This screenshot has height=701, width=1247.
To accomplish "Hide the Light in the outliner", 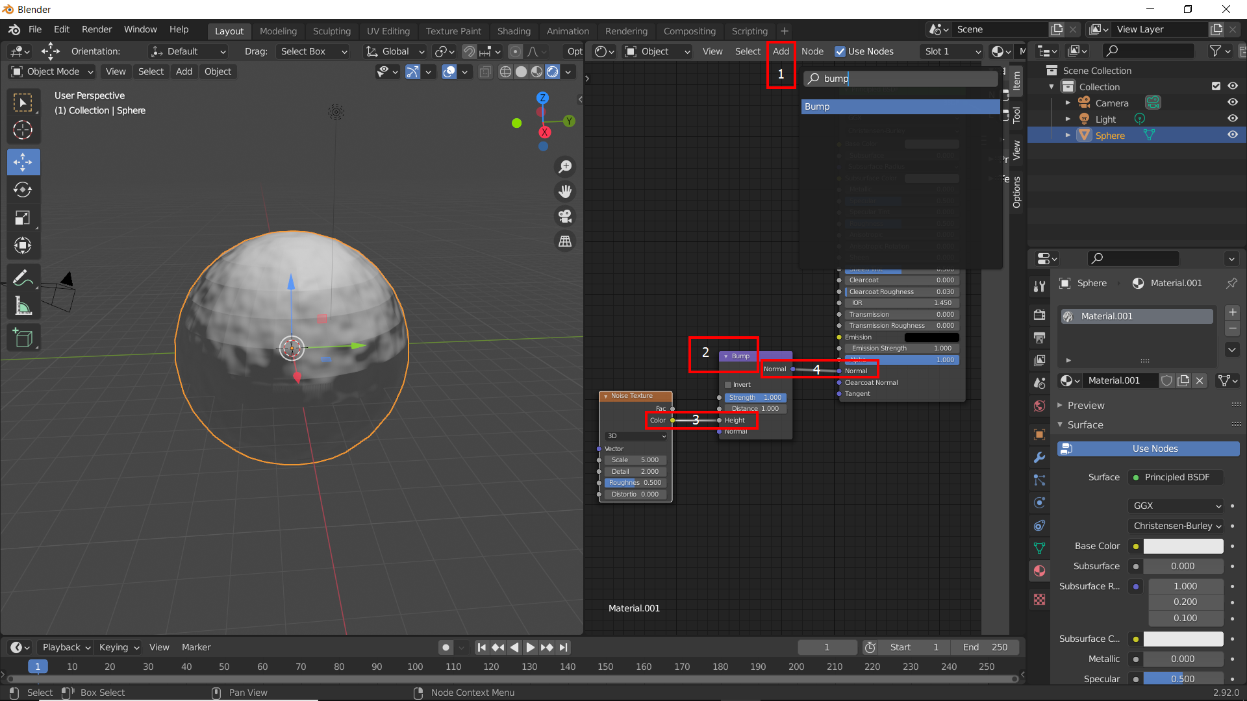I will [1232, 119].
